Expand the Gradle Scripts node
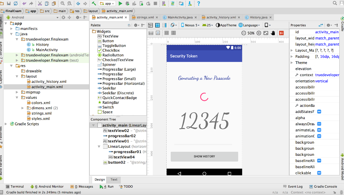The width and height of the screenshot is (344, 195). point(6,124)
